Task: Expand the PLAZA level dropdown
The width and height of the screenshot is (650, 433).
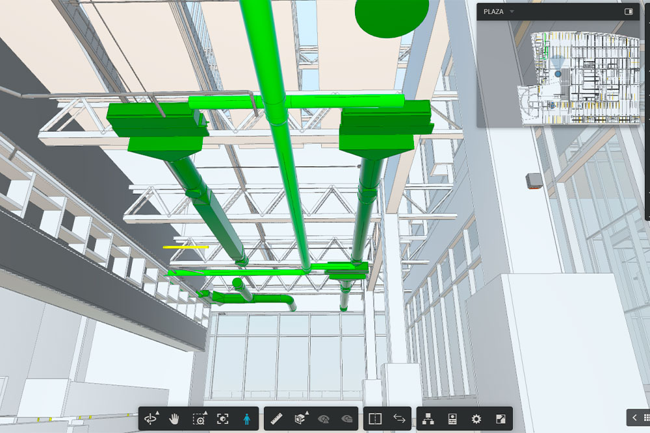Action: click(x=512, y=12)
